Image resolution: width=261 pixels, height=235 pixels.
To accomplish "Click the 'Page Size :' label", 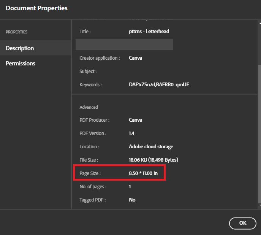I will click(90, 173).
